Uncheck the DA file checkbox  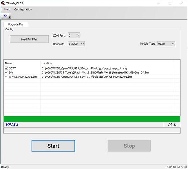tap(6, 72)
